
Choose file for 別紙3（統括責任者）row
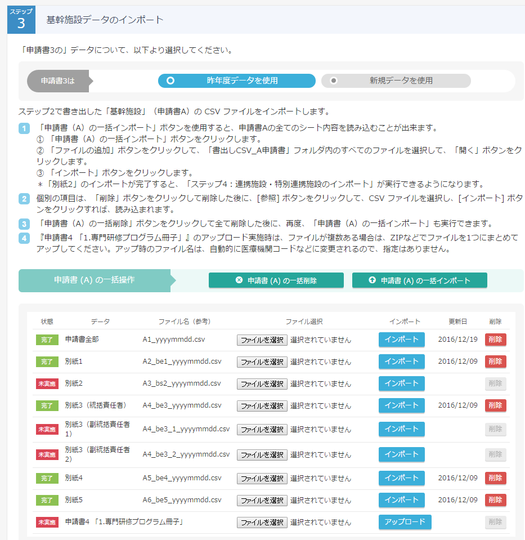click(x=262, y=406)
